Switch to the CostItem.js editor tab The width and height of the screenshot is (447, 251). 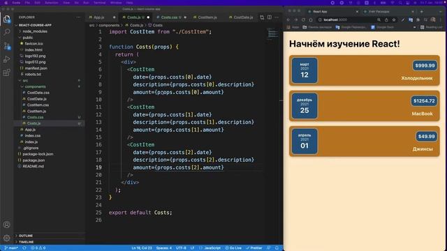tap(207, 17)
